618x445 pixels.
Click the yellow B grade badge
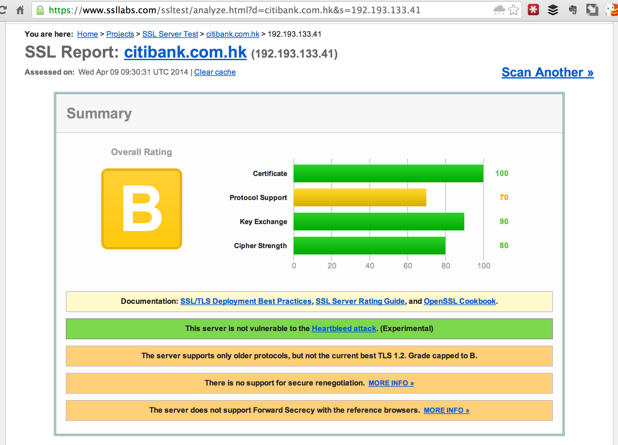141,209
